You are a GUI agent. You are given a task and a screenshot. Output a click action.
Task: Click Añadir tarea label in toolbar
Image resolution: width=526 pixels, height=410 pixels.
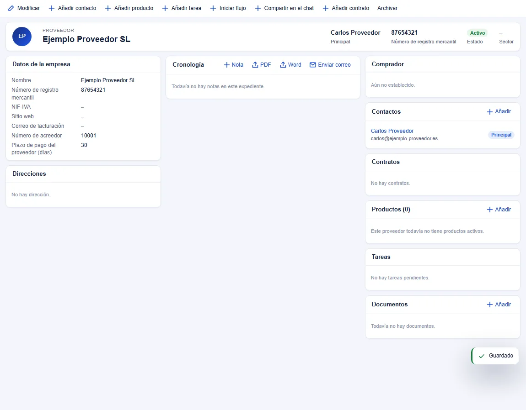point(186,8)
